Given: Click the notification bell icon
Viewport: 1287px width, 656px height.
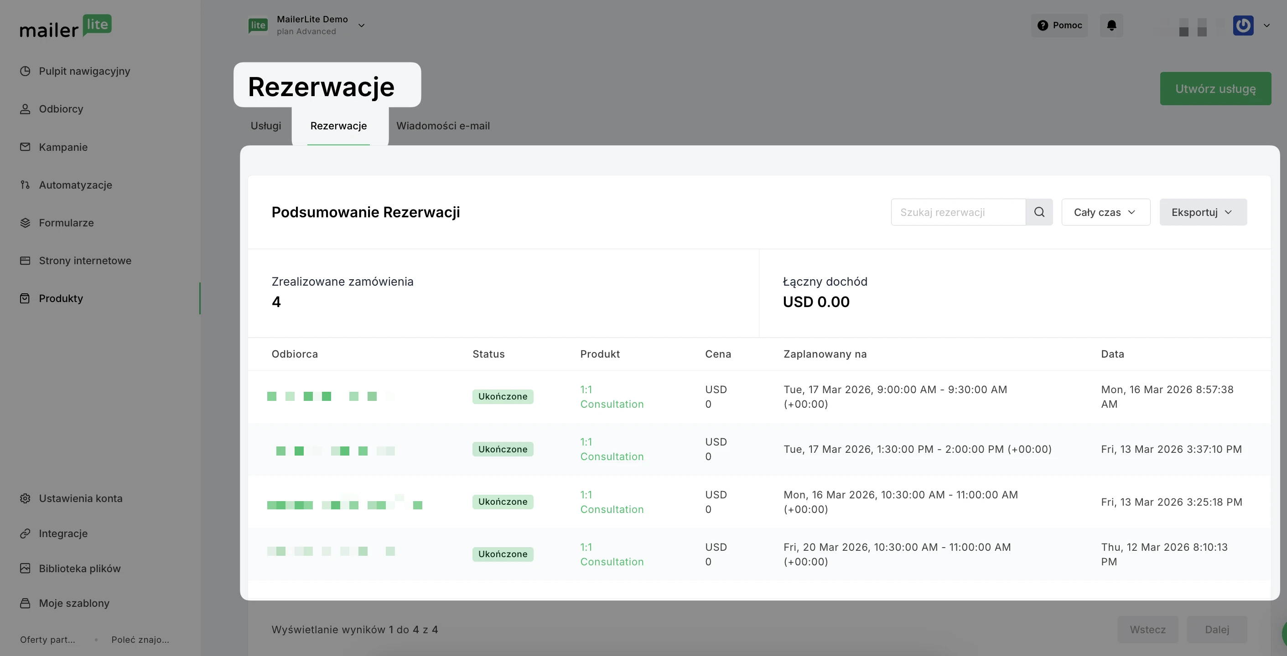Looking at the screenshot, I should 1111,26.
